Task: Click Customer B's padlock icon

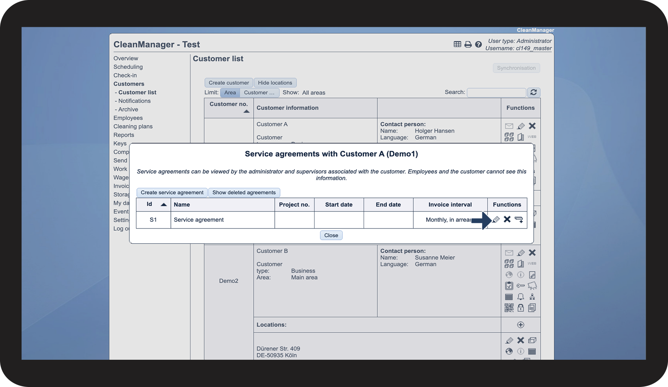Action: click(521, 308)
